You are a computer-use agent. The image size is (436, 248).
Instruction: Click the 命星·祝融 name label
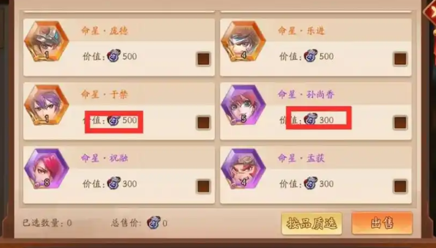[x=104, y=158]
